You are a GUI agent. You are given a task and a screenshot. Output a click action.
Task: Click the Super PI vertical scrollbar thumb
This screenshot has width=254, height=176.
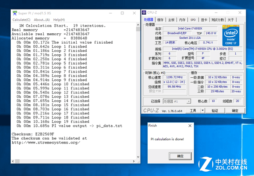coord(138,29)
